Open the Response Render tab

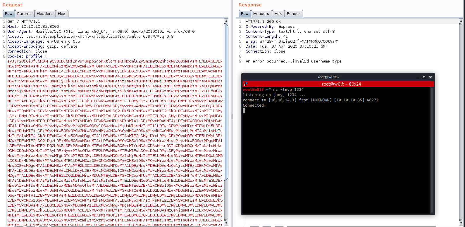[294, 13]
